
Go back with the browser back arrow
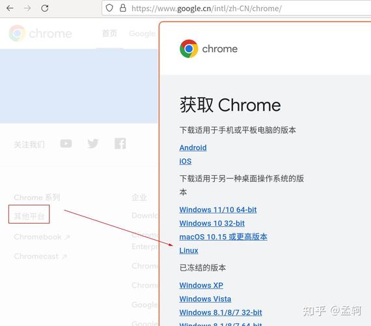[10, 8]
